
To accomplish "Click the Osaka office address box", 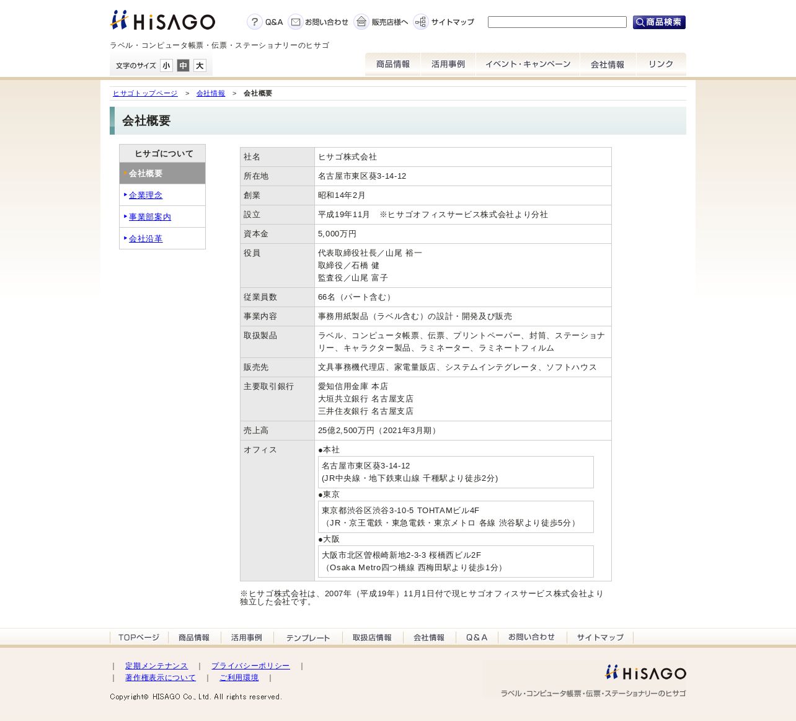I will [x=456, y=562].
